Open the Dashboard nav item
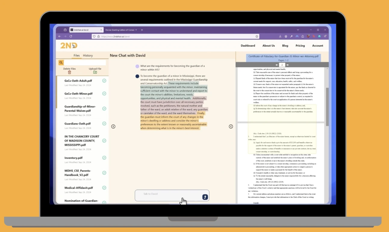 coord(248,46)
